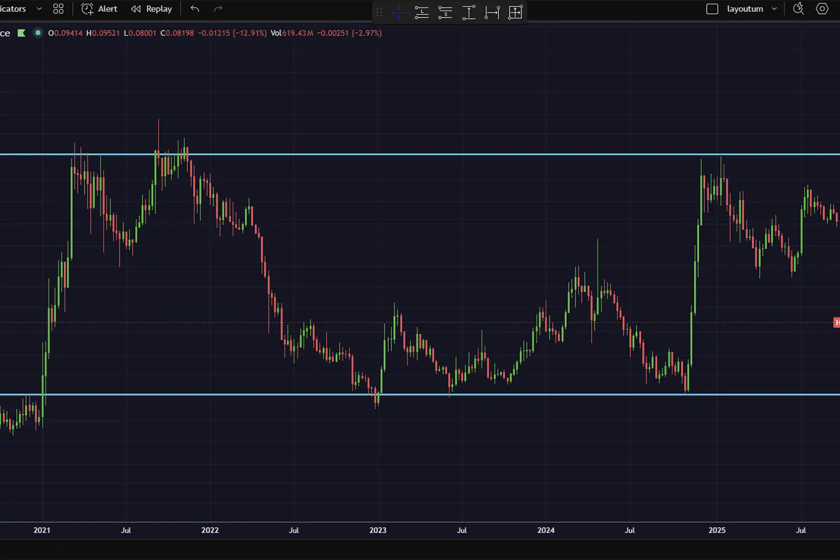
Task: Click the 2022 label on time axis
Action: (210, 530)
